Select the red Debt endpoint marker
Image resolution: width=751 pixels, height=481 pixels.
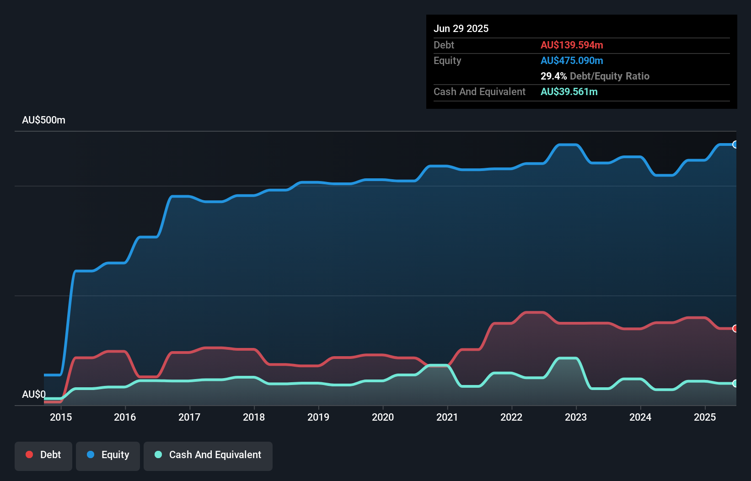click(x=735, y=328)
